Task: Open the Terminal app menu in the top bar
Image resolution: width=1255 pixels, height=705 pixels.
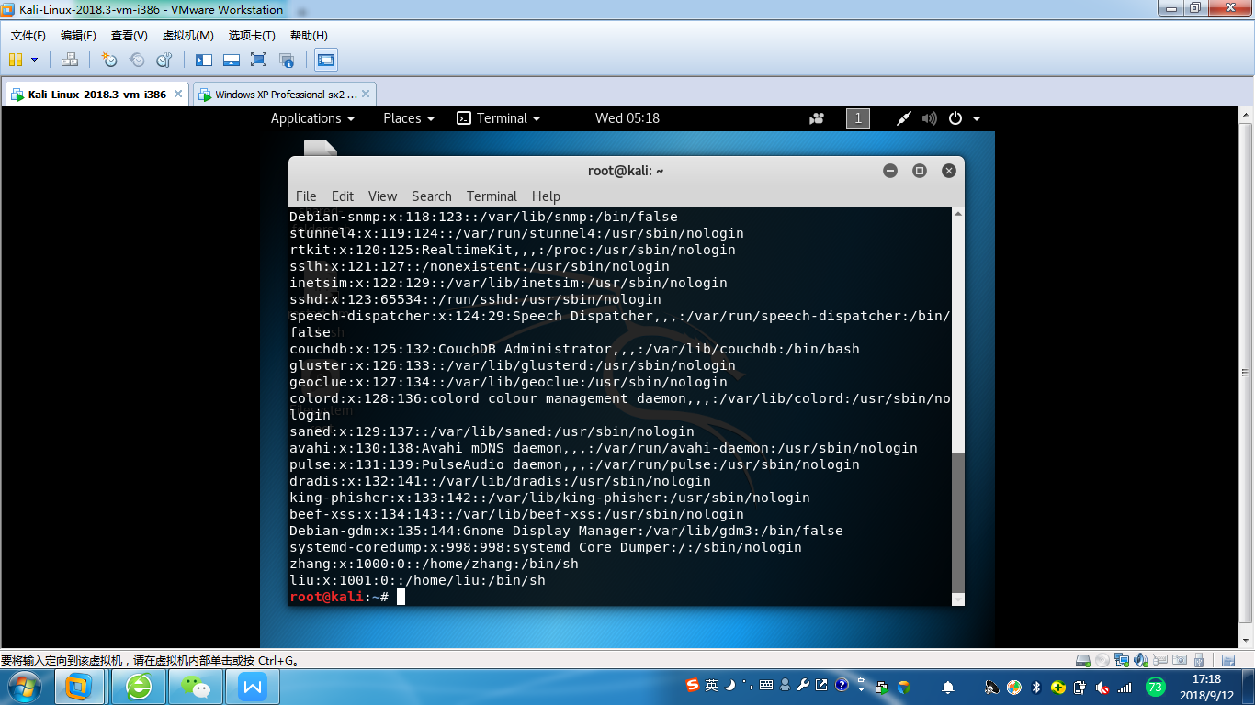Action: point(499,118)
